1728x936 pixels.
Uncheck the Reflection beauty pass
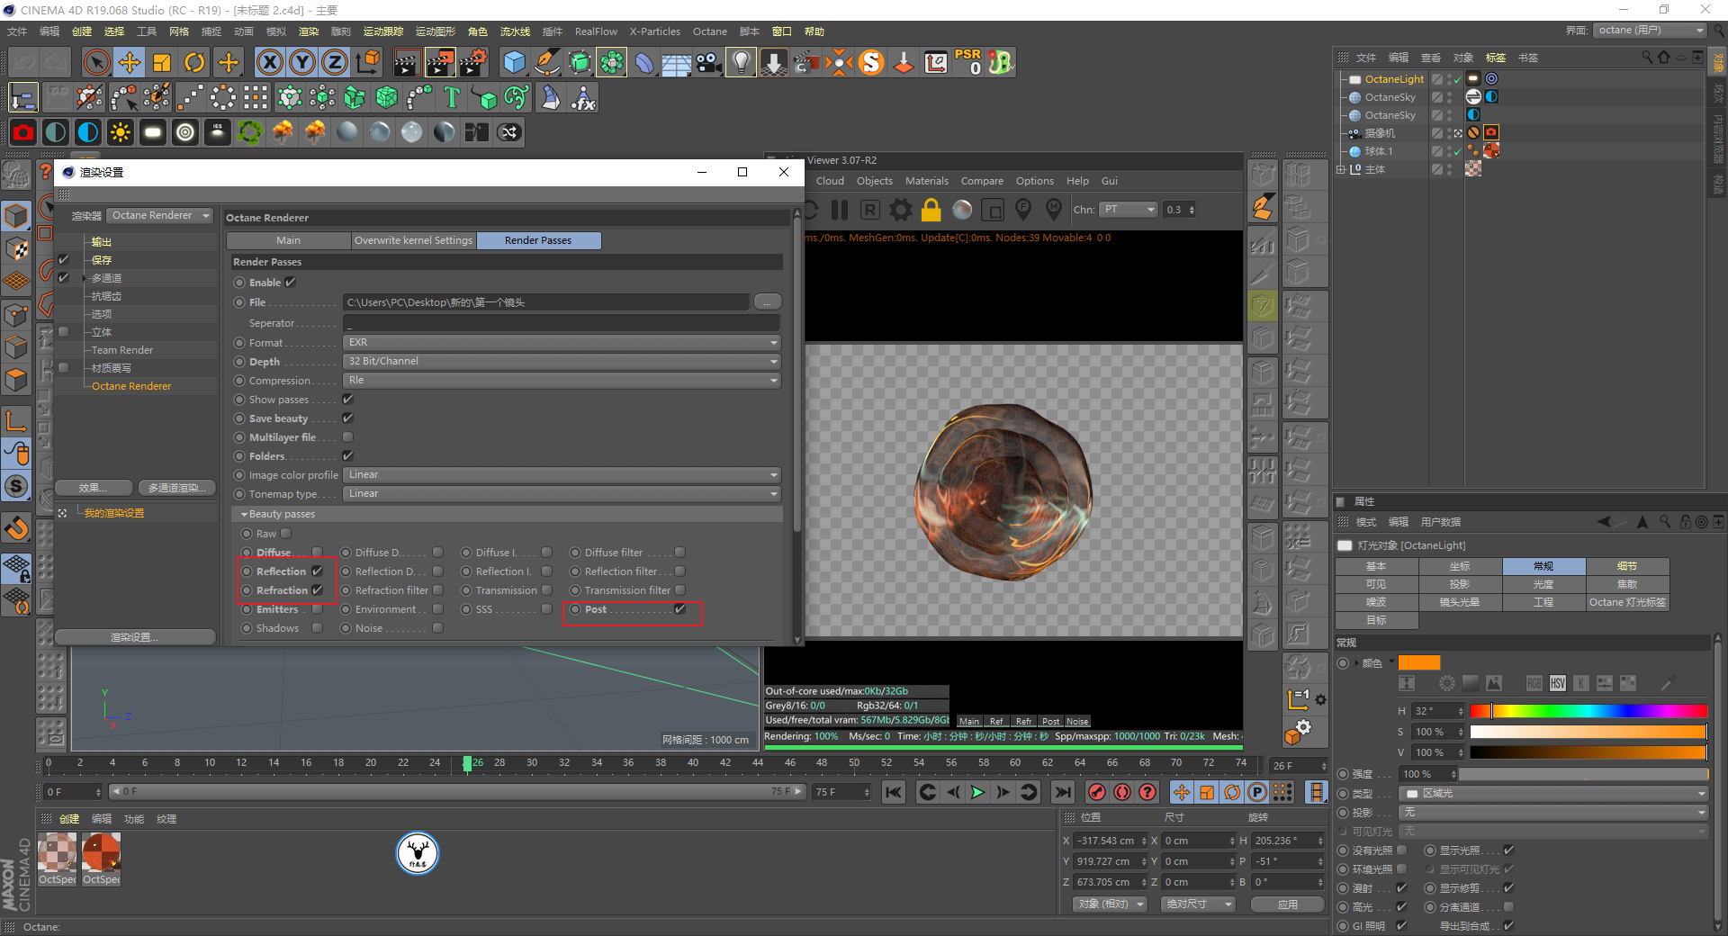coord(317,571)
